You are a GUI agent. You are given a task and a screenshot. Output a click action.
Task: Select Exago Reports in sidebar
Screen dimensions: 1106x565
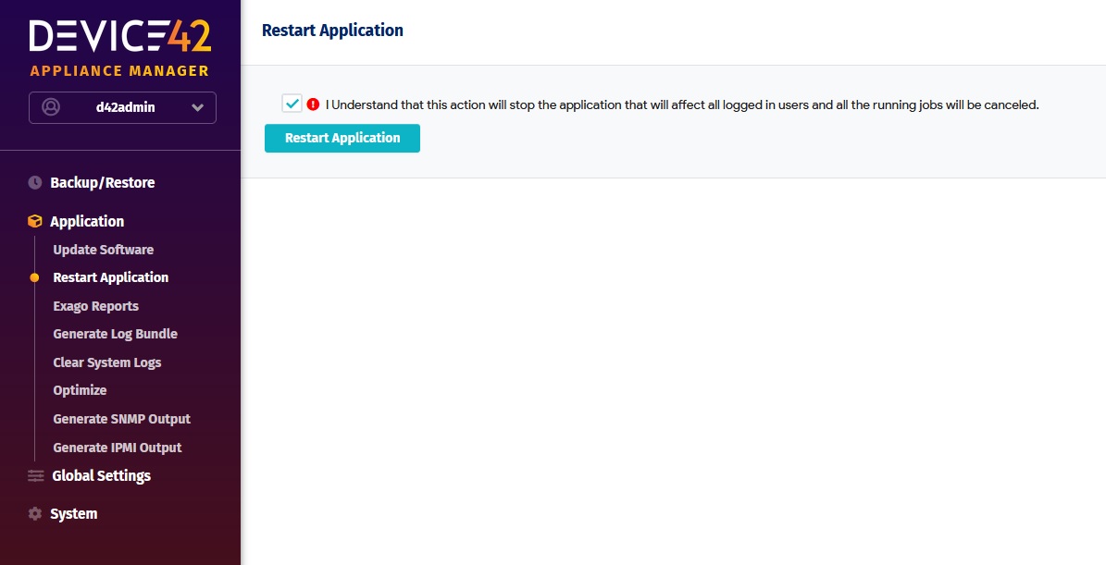click(95, 306)
